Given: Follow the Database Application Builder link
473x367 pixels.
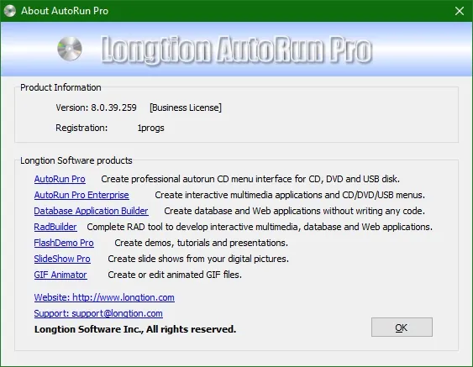Looking at the screenshot, I should point(91,211).
